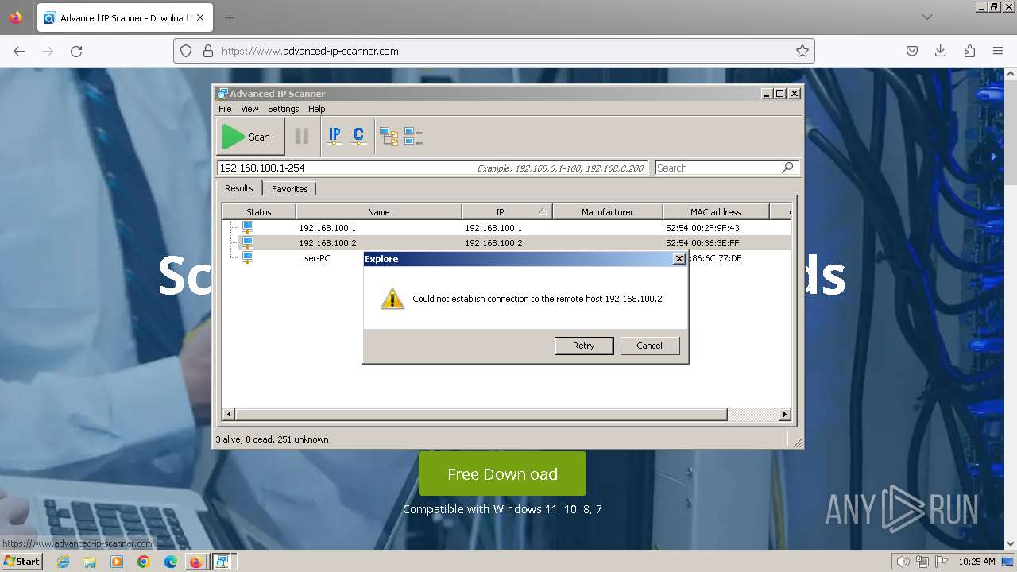Click the status text 3 alive, 0 dead
Viewport: 1017px width, 572px height.
pyautogui.click(x=272, y=439)
